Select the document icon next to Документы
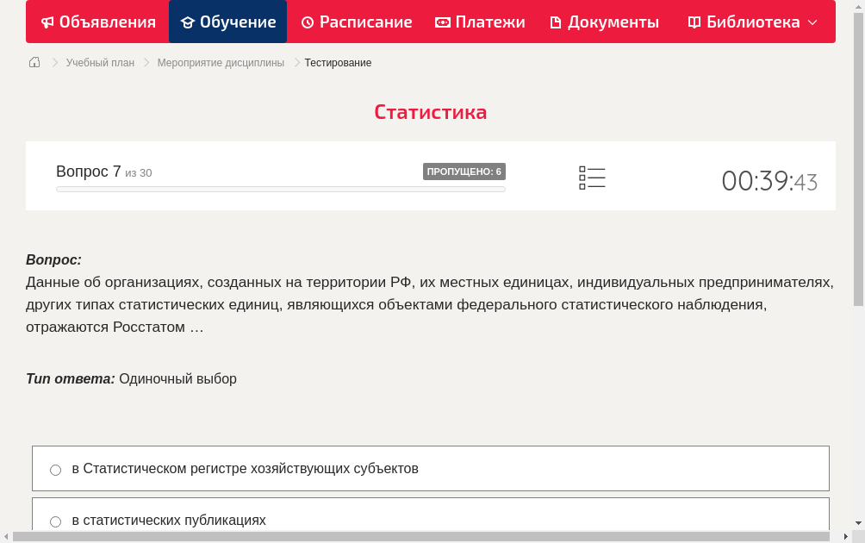 click(x=557, y=22)
